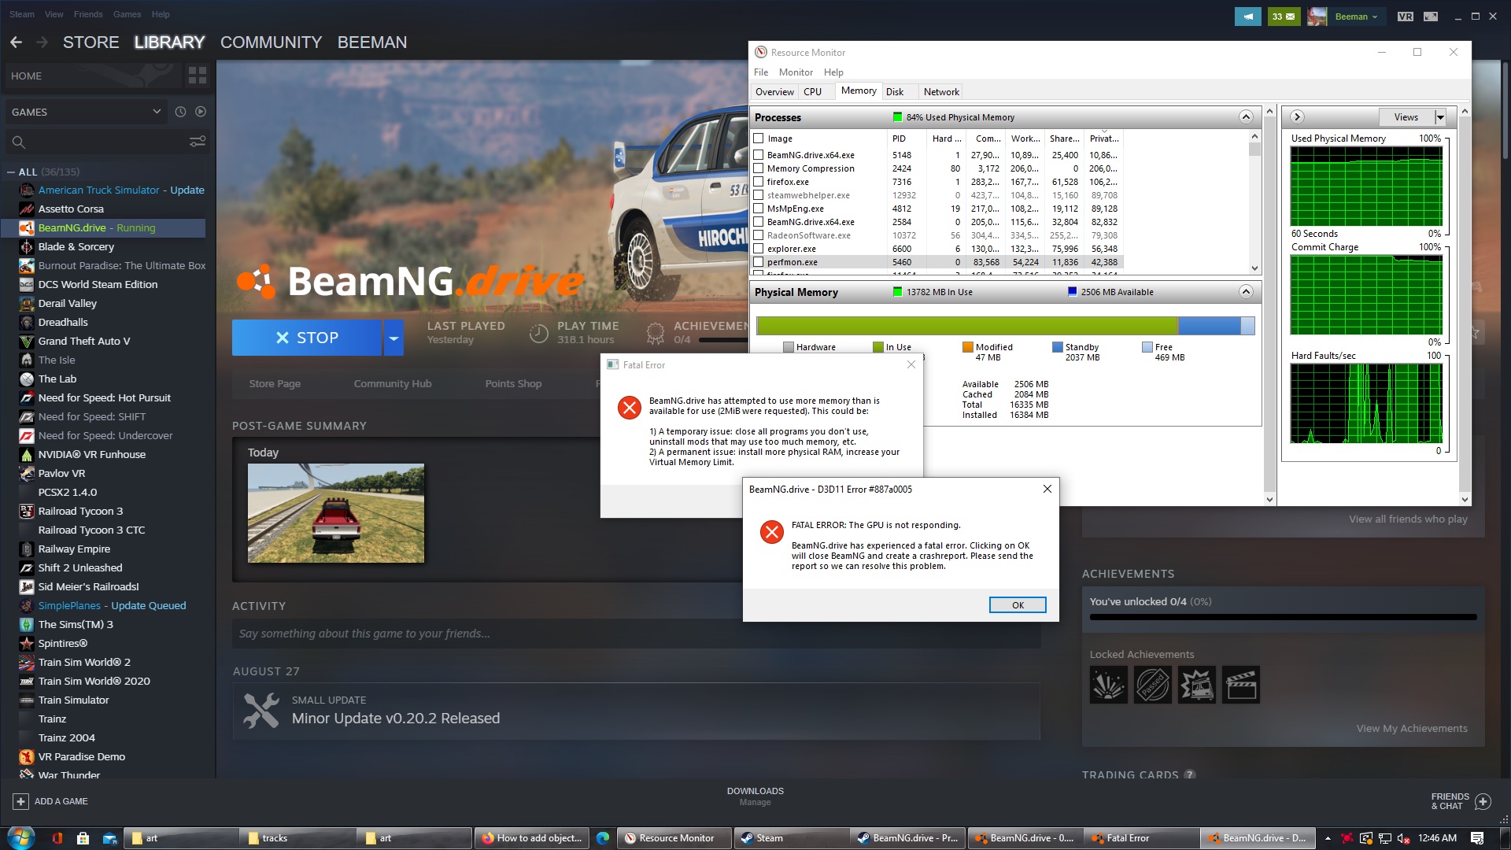Go back with the Steam back arrow

[x=16, y=42]
